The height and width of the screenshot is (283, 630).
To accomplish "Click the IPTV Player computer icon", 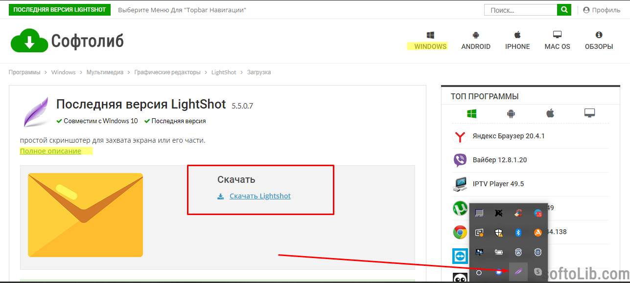I will click(460, 184).
